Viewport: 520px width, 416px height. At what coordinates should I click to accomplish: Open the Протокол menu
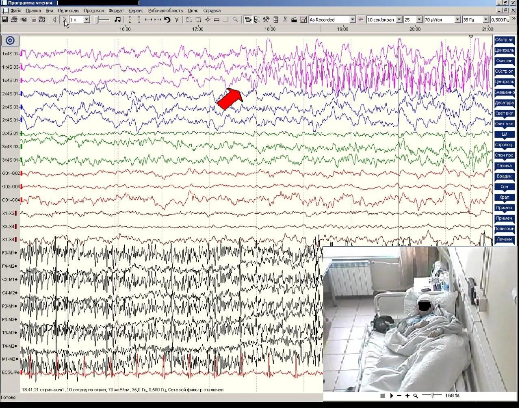[x=94, y=11]
